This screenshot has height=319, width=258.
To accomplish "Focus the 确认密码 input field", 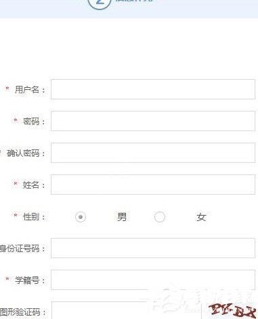I will 153,153.
